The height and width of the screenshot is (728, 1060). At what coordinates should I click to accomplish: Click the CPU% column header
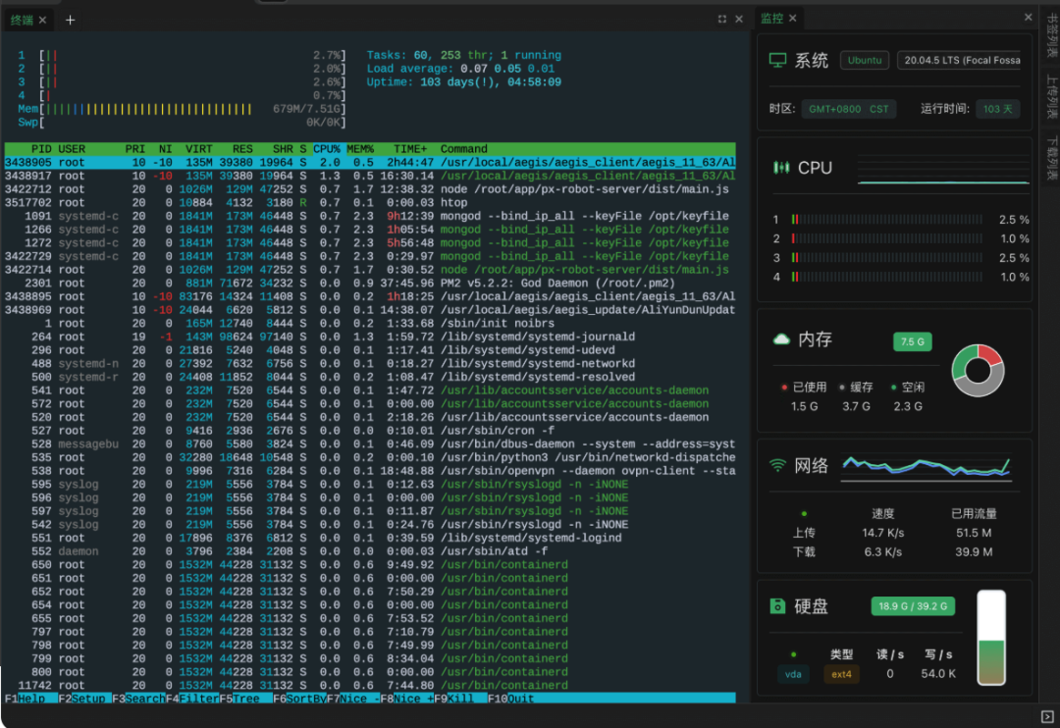[x=327, y=149]
